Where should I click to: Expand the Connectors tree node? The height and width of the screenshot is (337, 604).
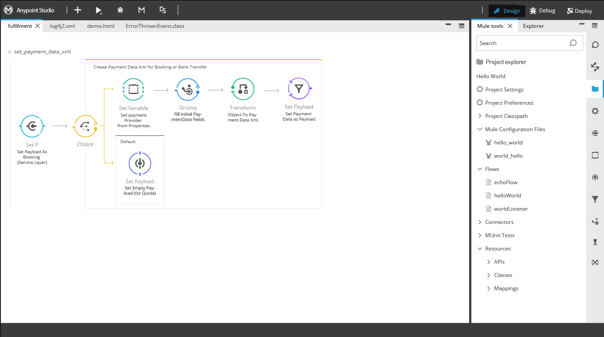coord(480,222)
